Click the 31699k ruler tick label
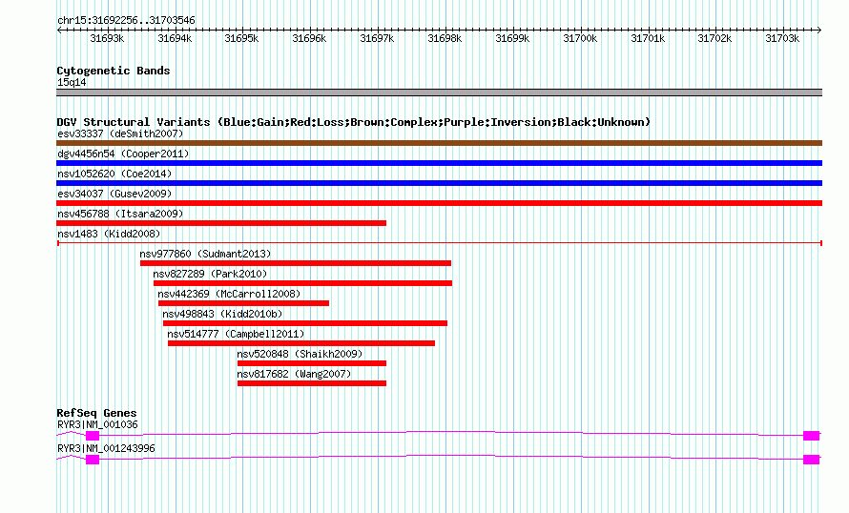The width and height of the screenshot is (849, 513). click(512, 38)
